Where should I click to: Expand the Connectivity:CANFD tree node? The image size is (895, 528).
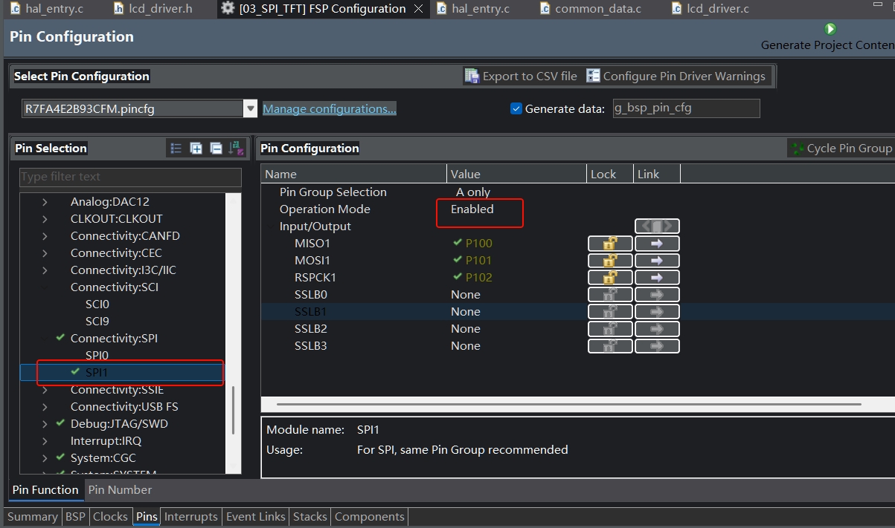click(45, 236)
